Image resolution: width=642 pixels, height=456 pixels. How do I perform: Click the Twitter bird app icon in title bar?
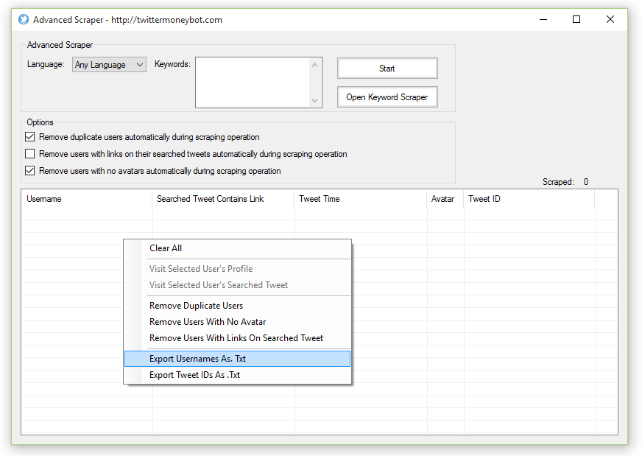24,19
